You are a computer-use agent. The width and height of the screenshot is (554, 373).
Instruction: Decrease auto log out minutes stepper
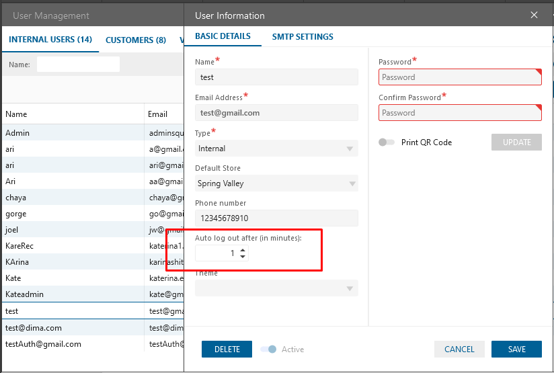coord(242,257)
